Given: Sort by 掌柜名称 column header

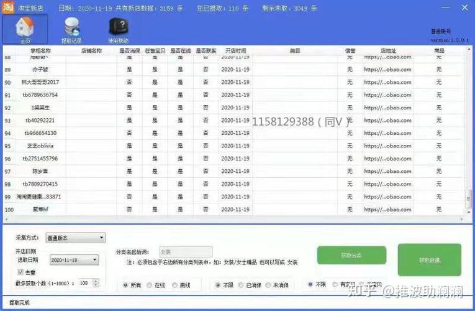Looking at the screenshot, I should [x=40, y=50].
